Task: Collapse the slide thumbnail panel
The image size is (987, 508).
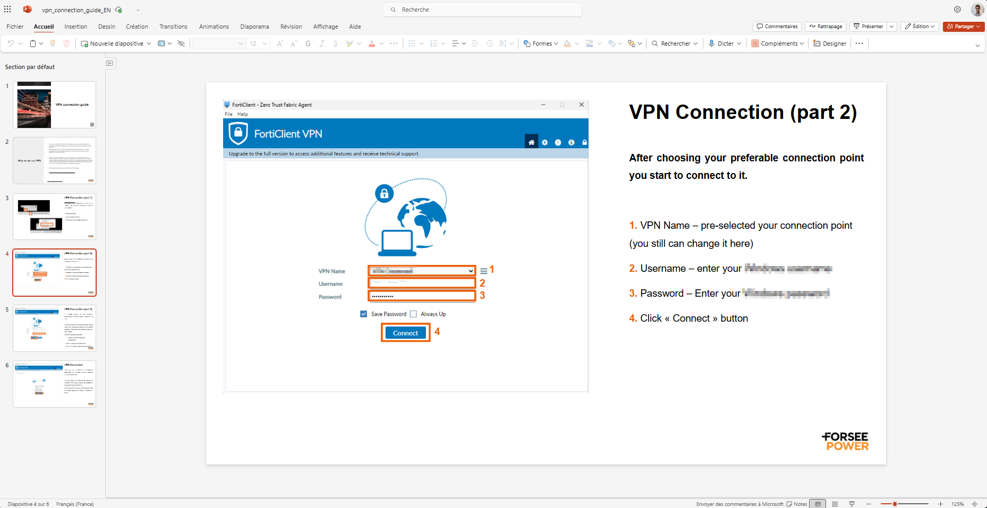Action: coord(109,63)
